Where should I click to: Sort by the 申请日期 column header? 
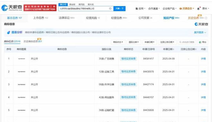pos(168,49)
